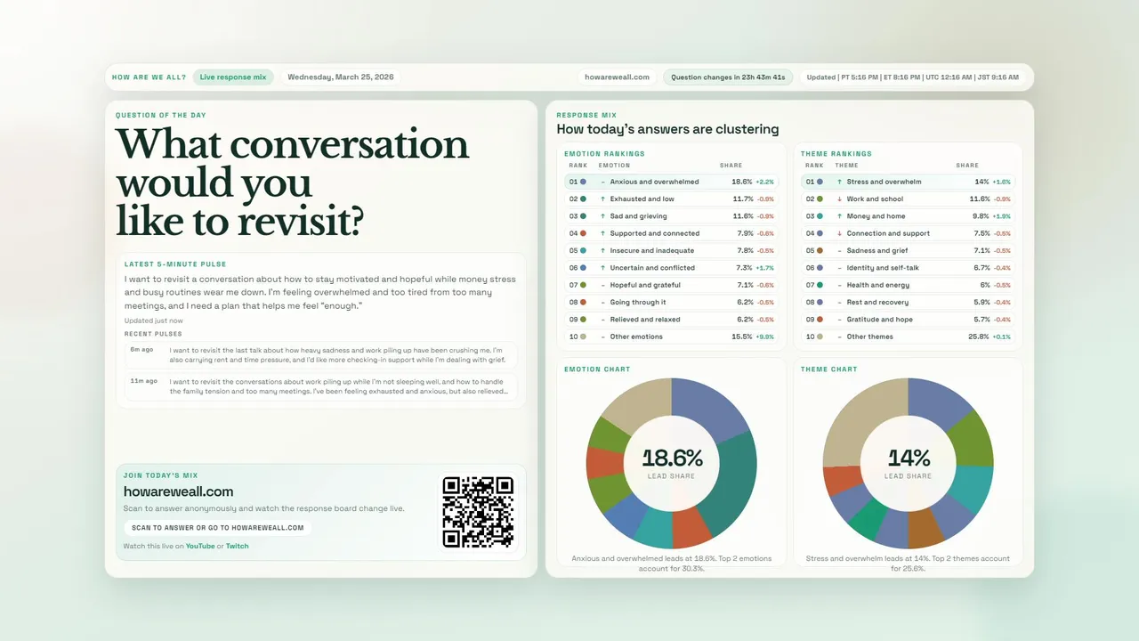Click the up arrow beside Stress and overwhelm

(839, 182)
